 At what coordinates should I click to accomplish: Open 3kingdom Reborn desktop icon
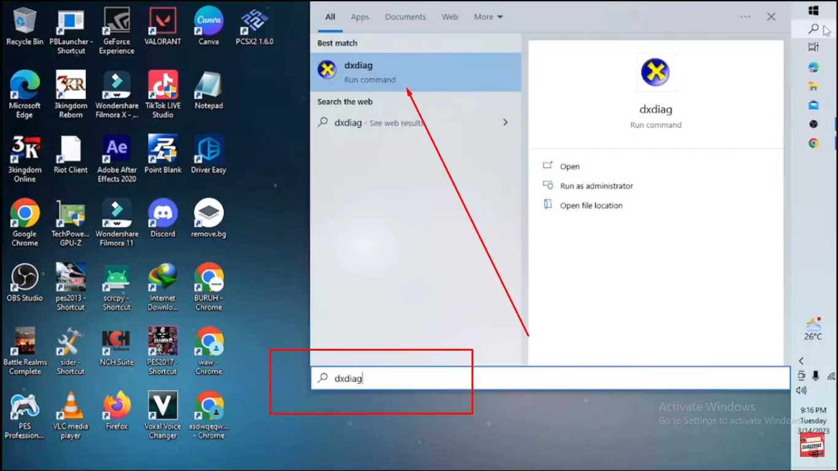coord(71,95)
